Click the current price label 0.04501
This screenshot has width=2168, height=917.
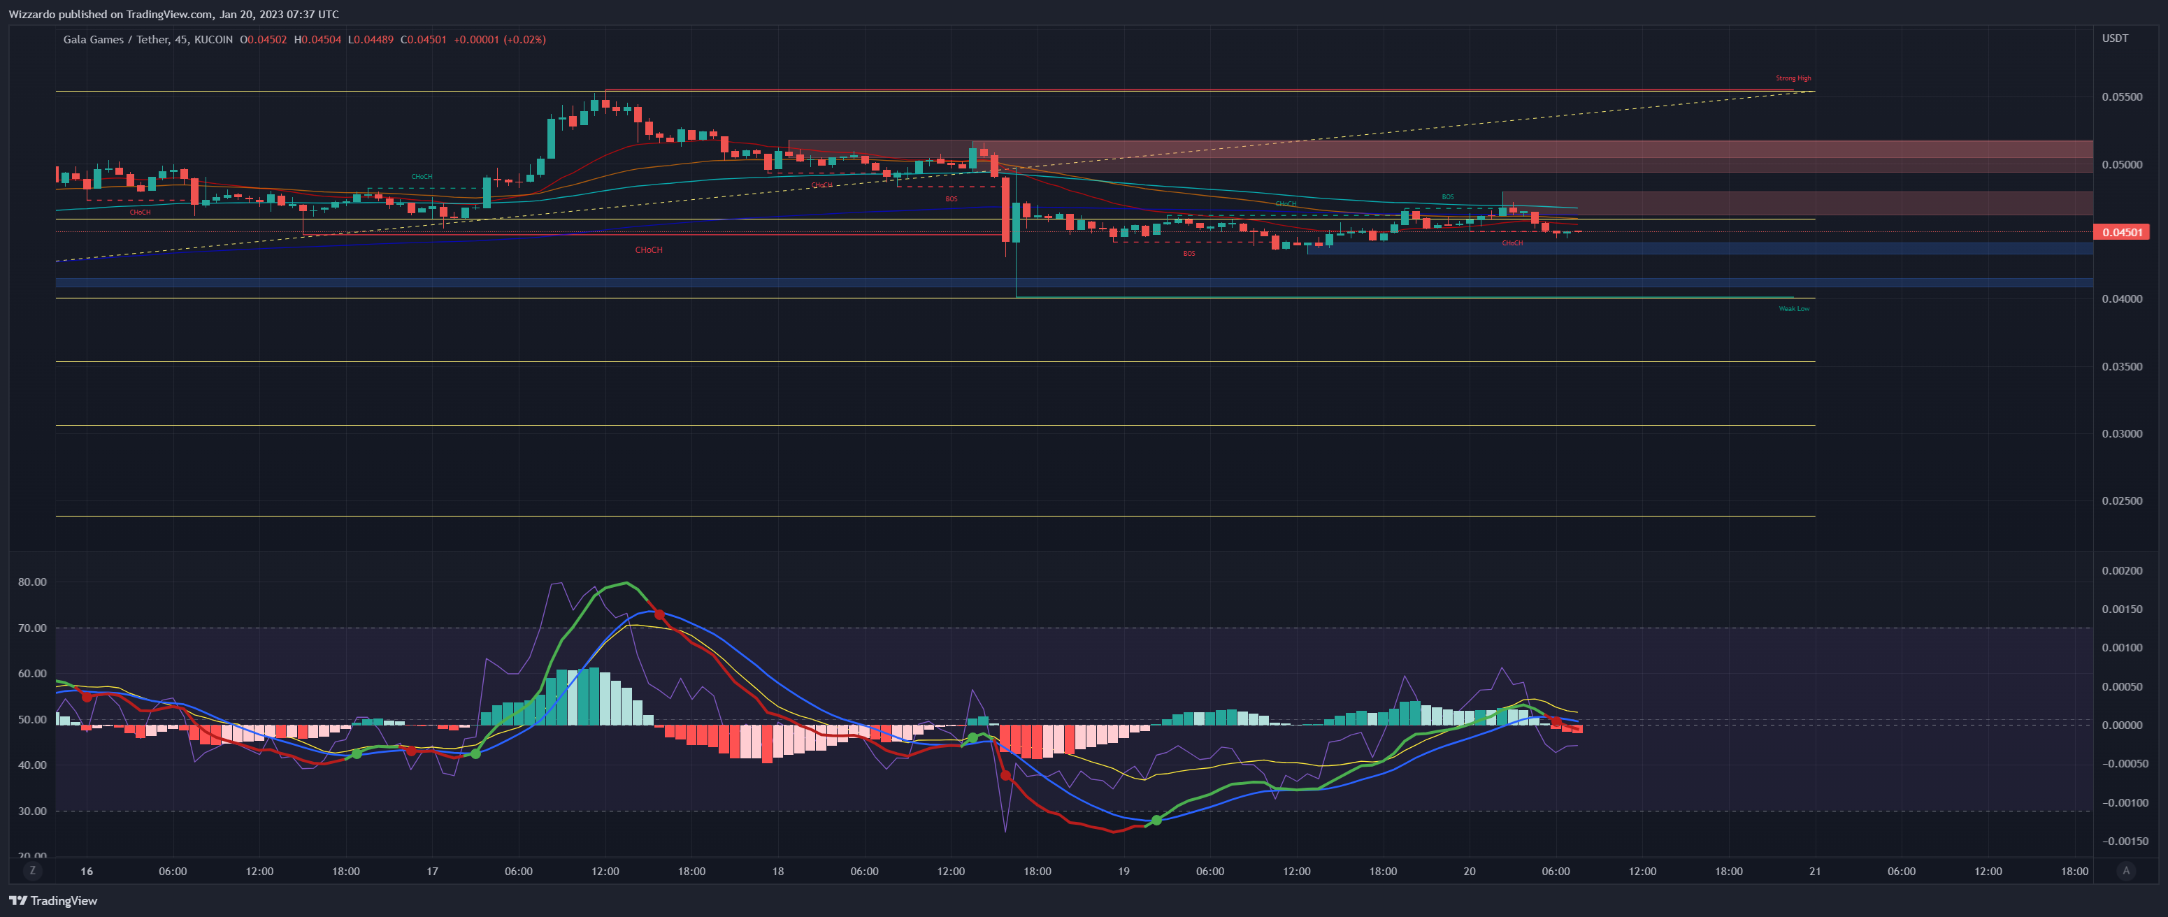coord(2122,232)
